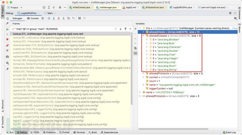Open the Profiler tool window
242x135 pixels.
click(64, 133)
